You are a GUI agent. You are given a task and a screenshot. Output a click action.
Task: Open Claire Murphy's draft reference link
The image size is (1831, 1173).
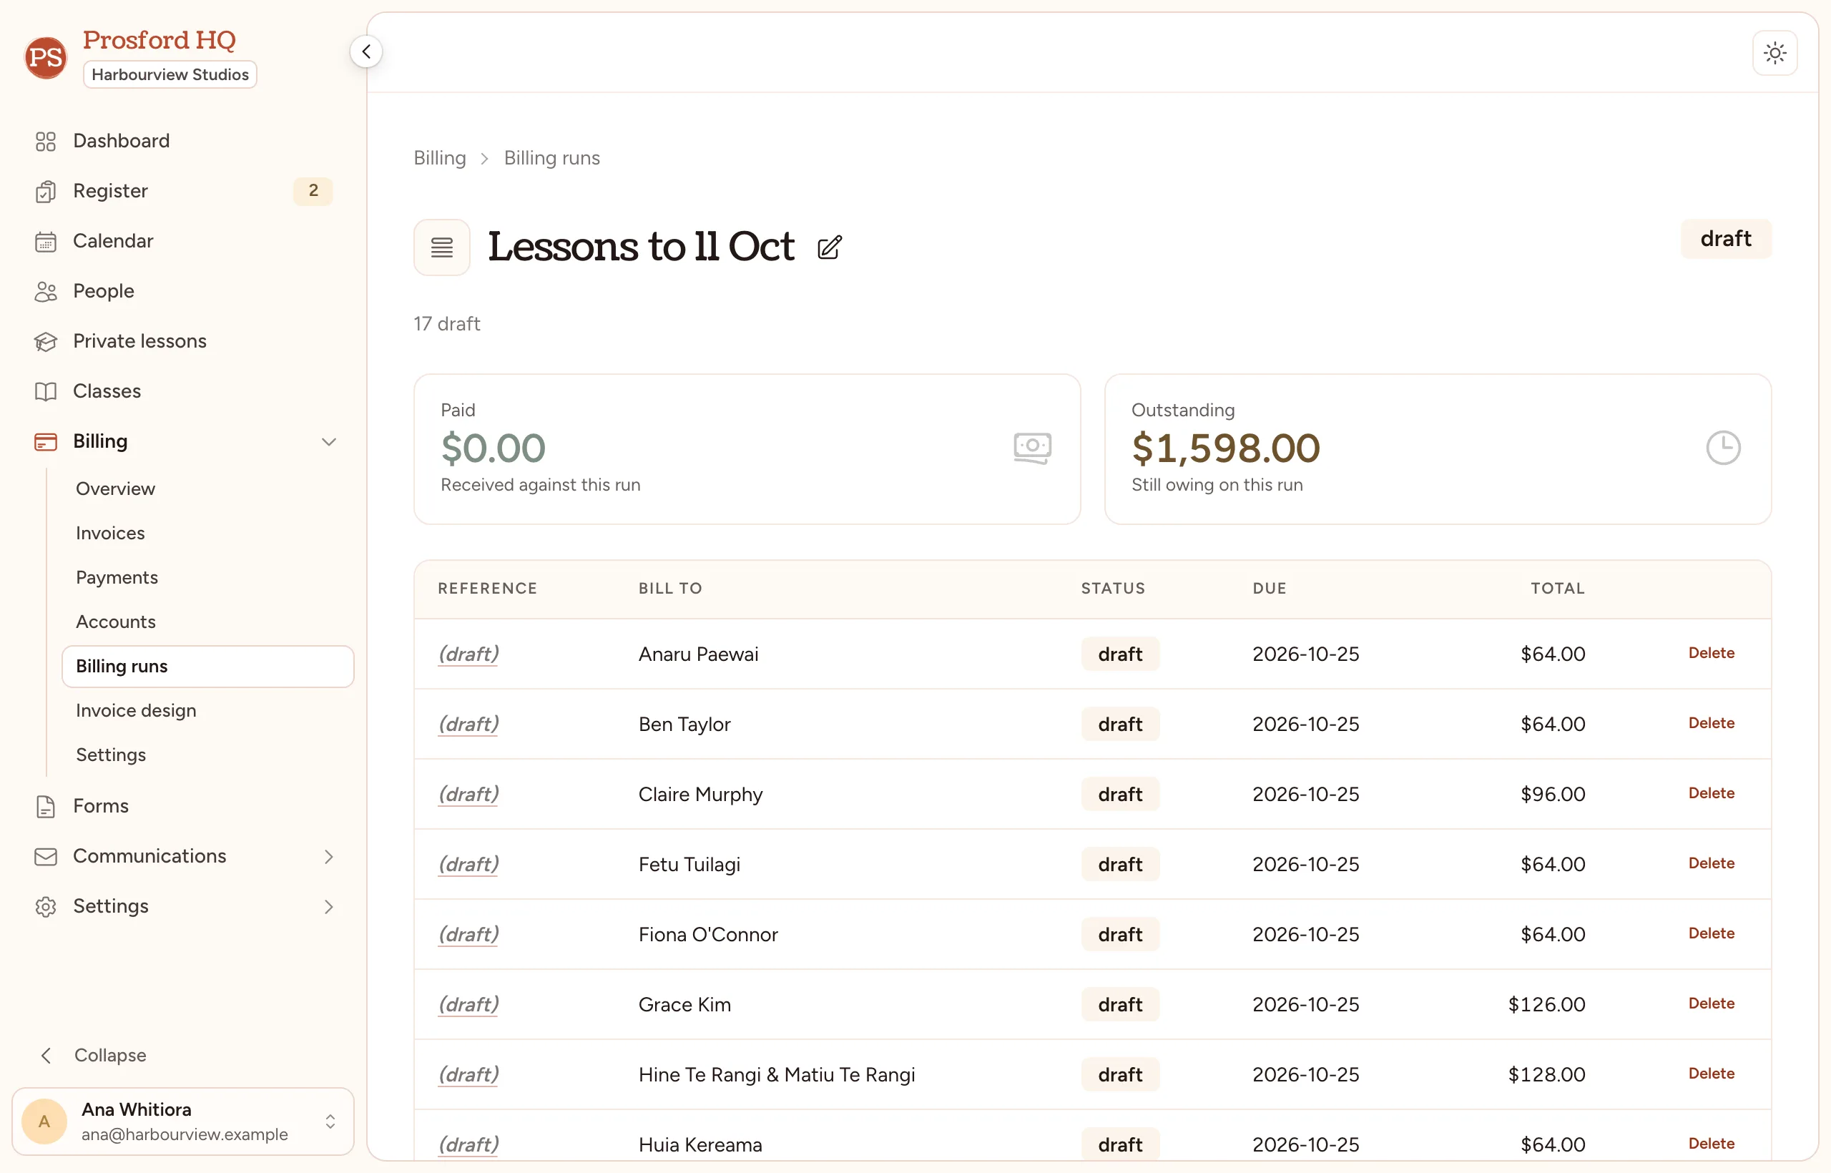(x=468, y=795)
